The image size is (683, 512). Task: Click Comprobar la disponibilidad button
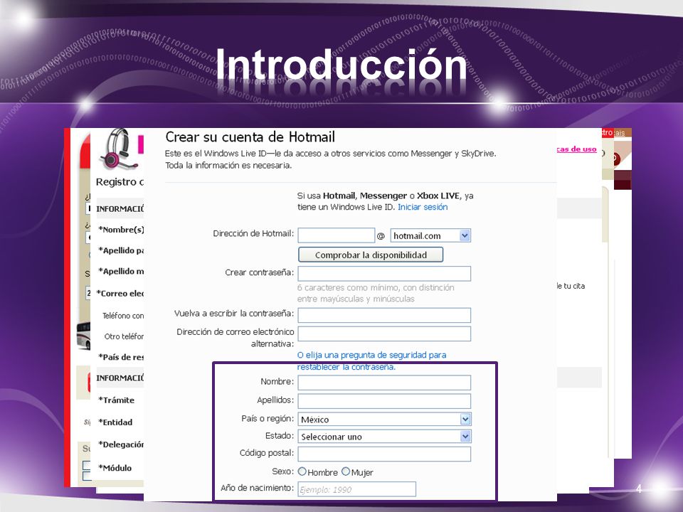click(x=371, y=255)
